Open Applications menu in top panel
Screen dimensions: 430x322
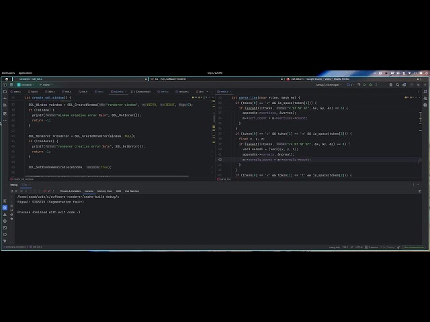click(26, 73)
